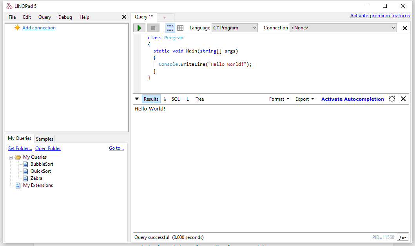415x246 pixels.
Task: Show the lambda expression tab
Action: (x=165, y=99)
